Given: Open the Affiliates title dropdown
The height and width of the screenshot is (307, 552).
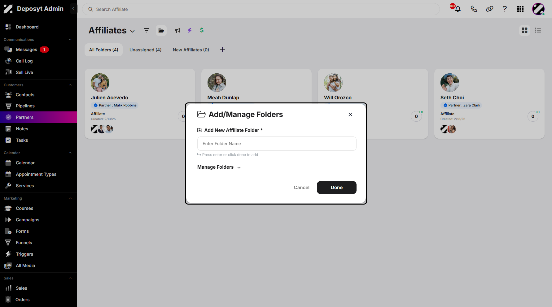Looking at the screenshot, I should click(x=133, y=31).
